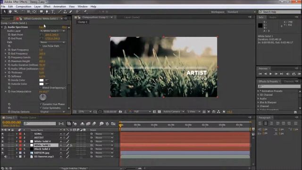Expand the 3D Channel effects category
This screenshot has width=302, height=170.
[259, 95]
